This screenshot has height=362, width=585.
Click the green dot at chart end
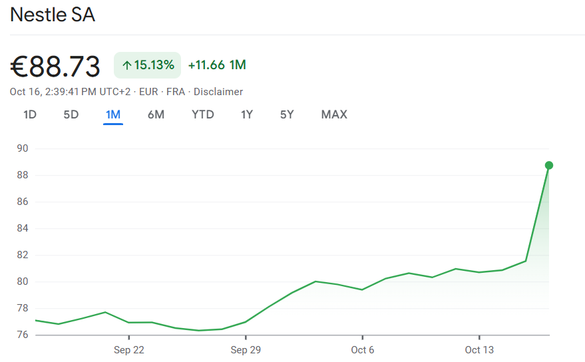point(549,165)
